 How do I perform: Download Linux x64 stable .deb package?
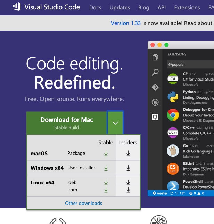106,183
